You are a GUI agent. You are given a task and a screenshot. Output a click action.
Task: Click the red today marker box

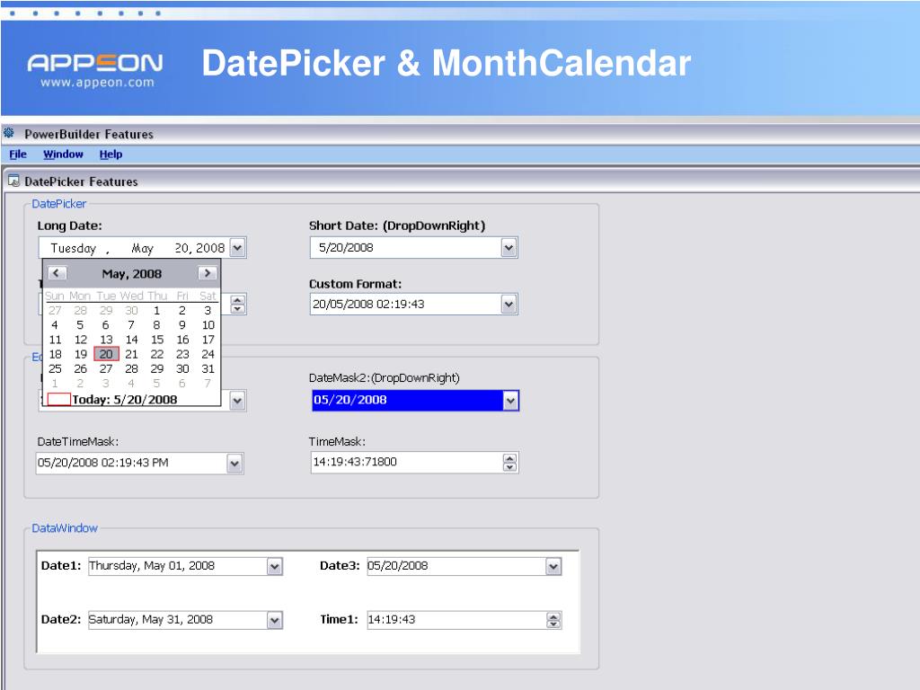[x=58, y=400]
